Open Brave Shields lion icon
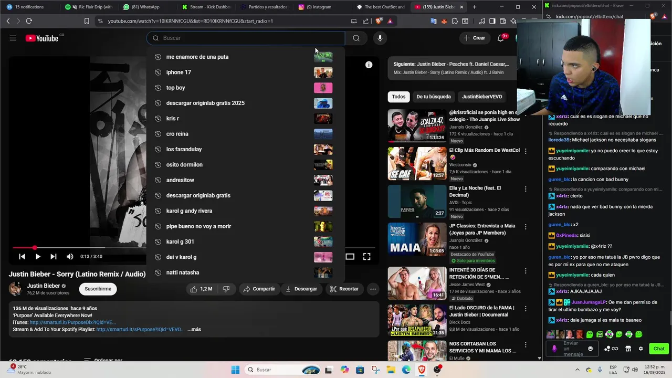Image resolution: width=672 pixels, height=378 pixels. point(379,21)
